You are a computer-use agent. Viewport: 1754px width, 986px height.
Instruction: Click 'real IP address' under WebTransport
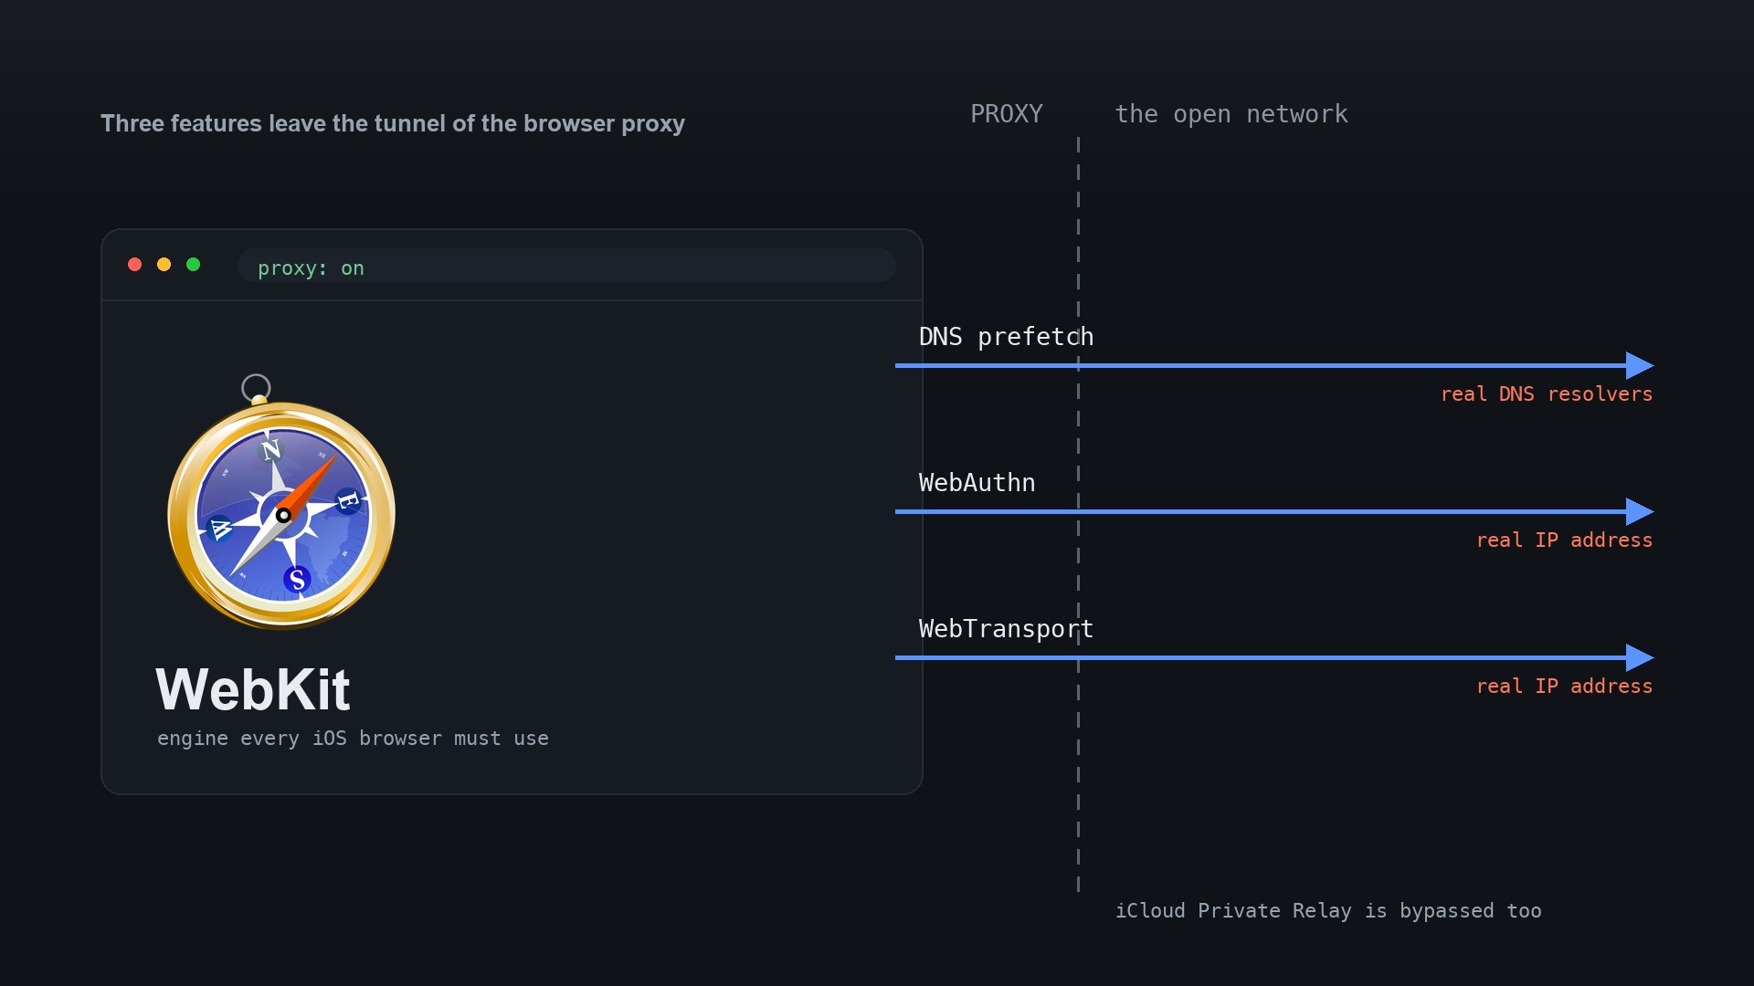coord(1565,687)
